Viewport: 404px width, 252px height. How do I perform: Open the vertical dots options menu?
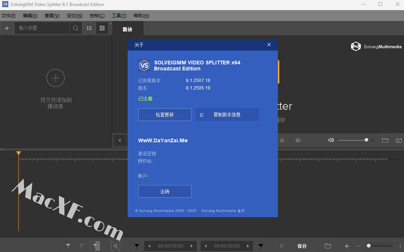(400, 246)
